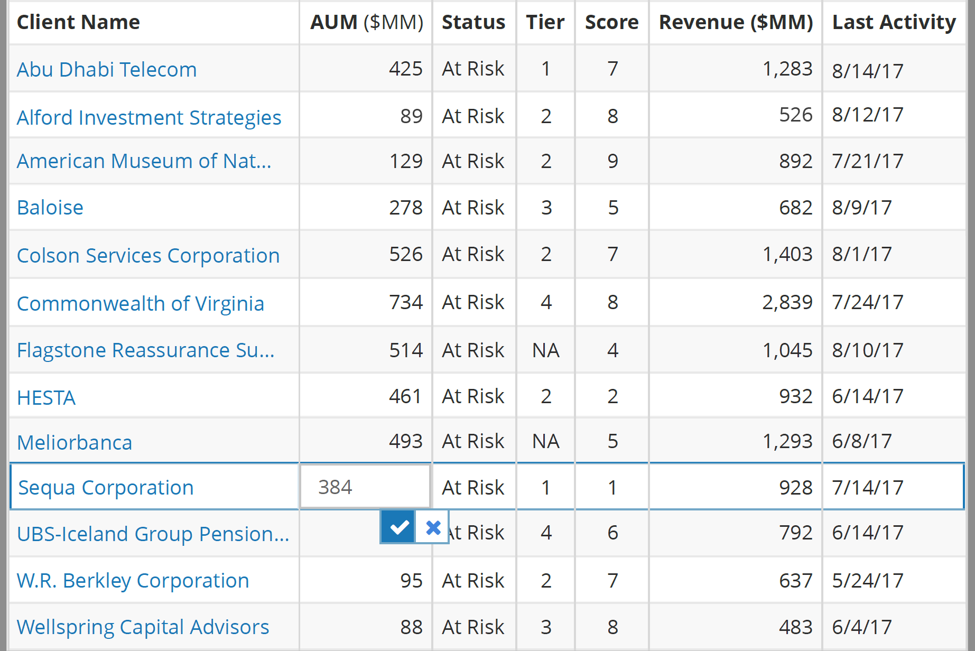
Task: Click Sequa Corporation revenue 928
Action: [796, 487]
